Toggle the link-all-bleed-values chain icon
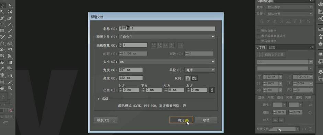Image resolution: width=323 pixels, height=135 pixels. (x=212, y=90)
